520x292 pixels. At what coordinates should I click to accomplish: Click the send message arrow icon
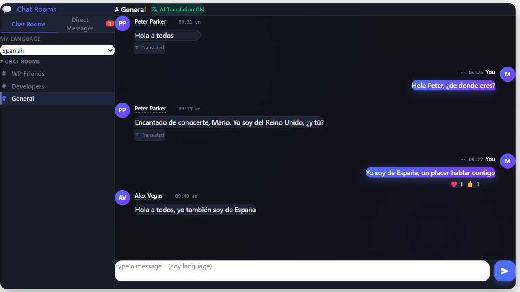click(505, 271)
